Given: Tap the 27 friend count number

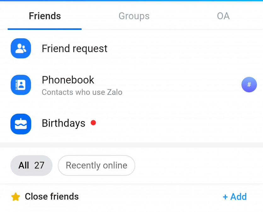Looking at the screenshot, I should click(39, 166).
